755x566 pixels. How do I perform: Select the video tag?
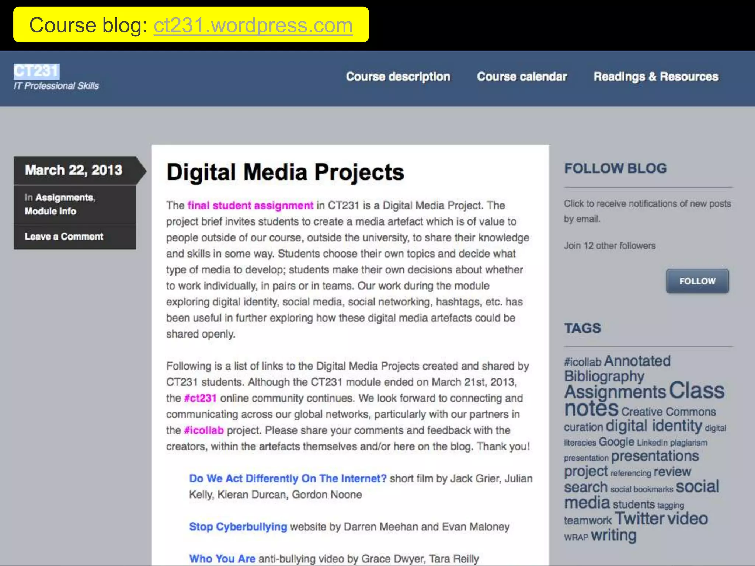coord(688,518)
